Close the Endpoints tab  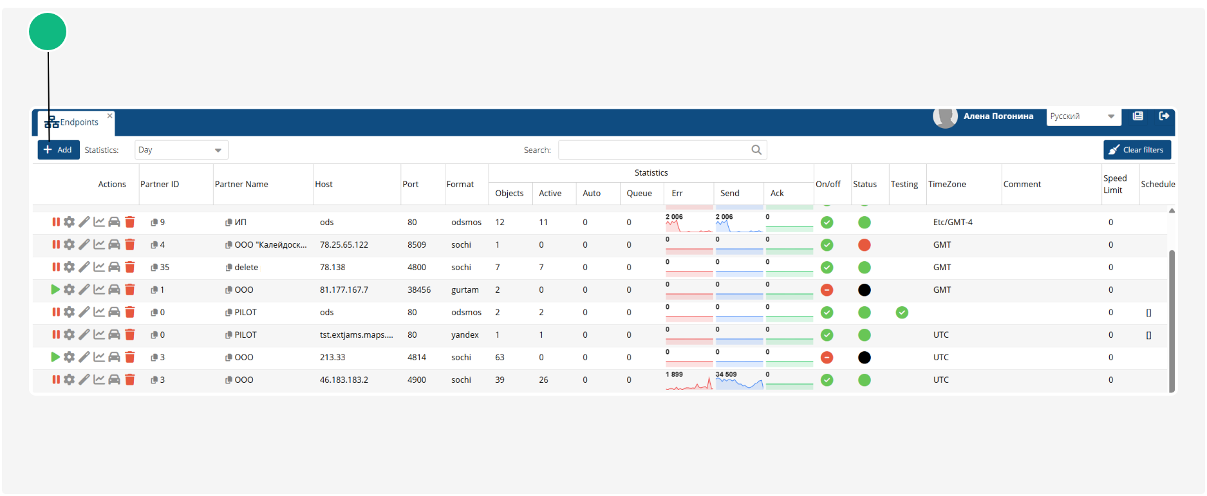tap(110, 116)
